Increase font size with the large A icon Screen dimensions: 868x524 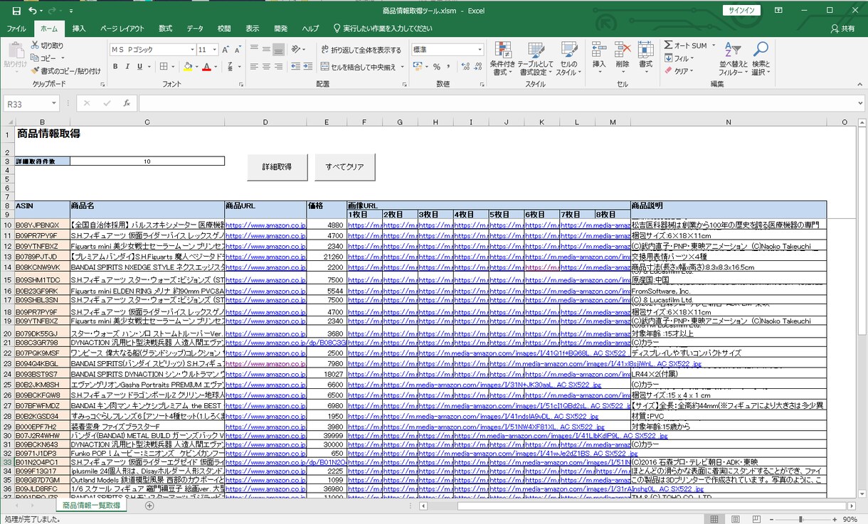pos(226,50)
